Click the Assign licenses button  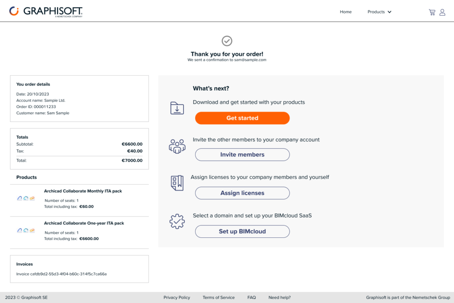point(242,193)
